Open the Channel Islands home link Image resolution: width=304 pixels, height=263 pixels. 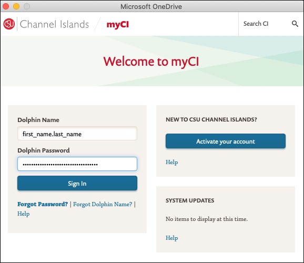(54, 24)
